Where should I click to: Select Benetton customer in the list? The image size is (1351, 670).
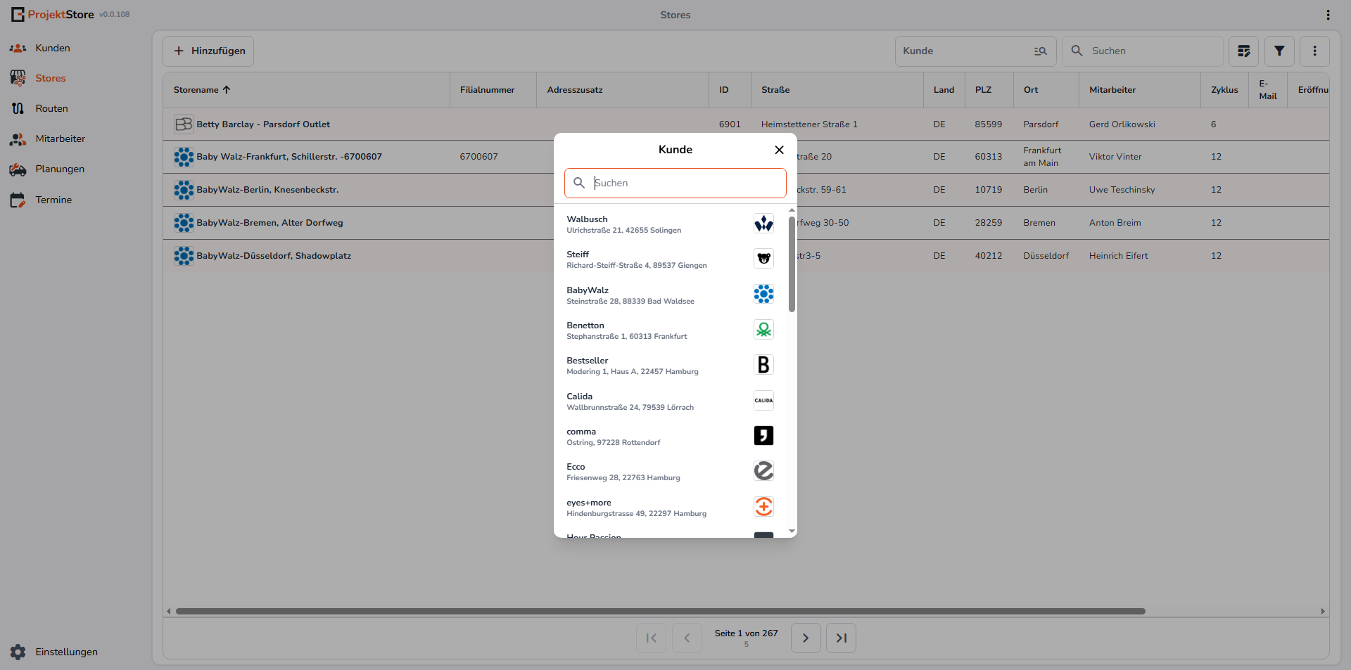(670, 330)
